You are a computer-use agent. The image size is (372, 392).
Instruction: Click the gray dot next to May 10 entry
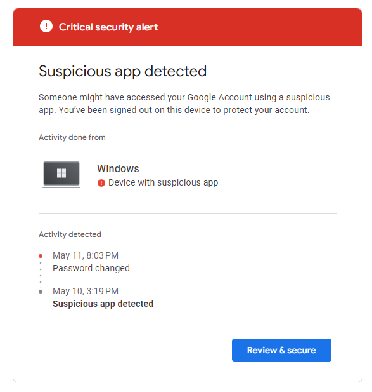[x=41, y=292]
